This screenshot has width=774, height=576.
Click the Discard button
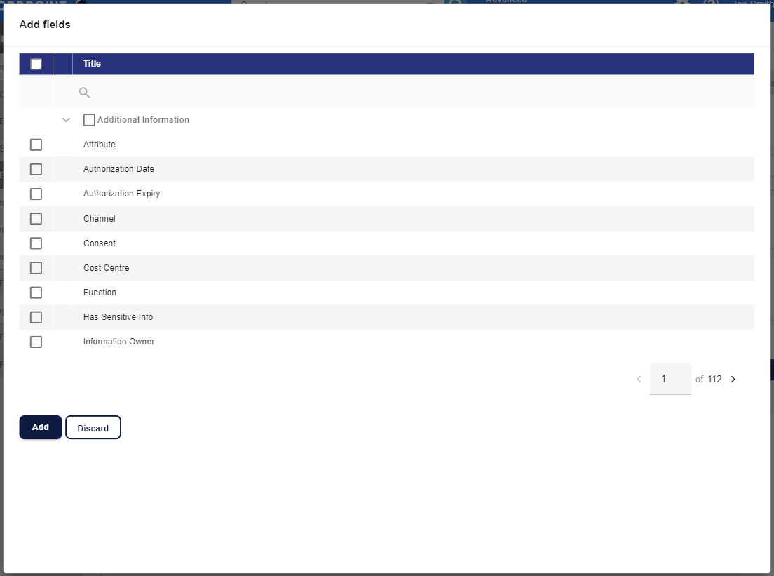(93, 428)
